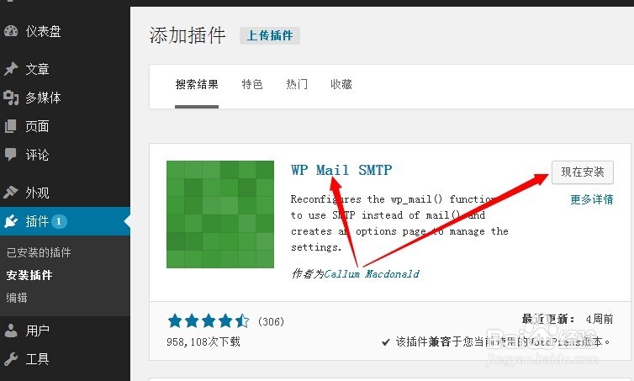Select 安装插件 submenu item
Viewport: 634px width, 381px height.
[29, 275]
